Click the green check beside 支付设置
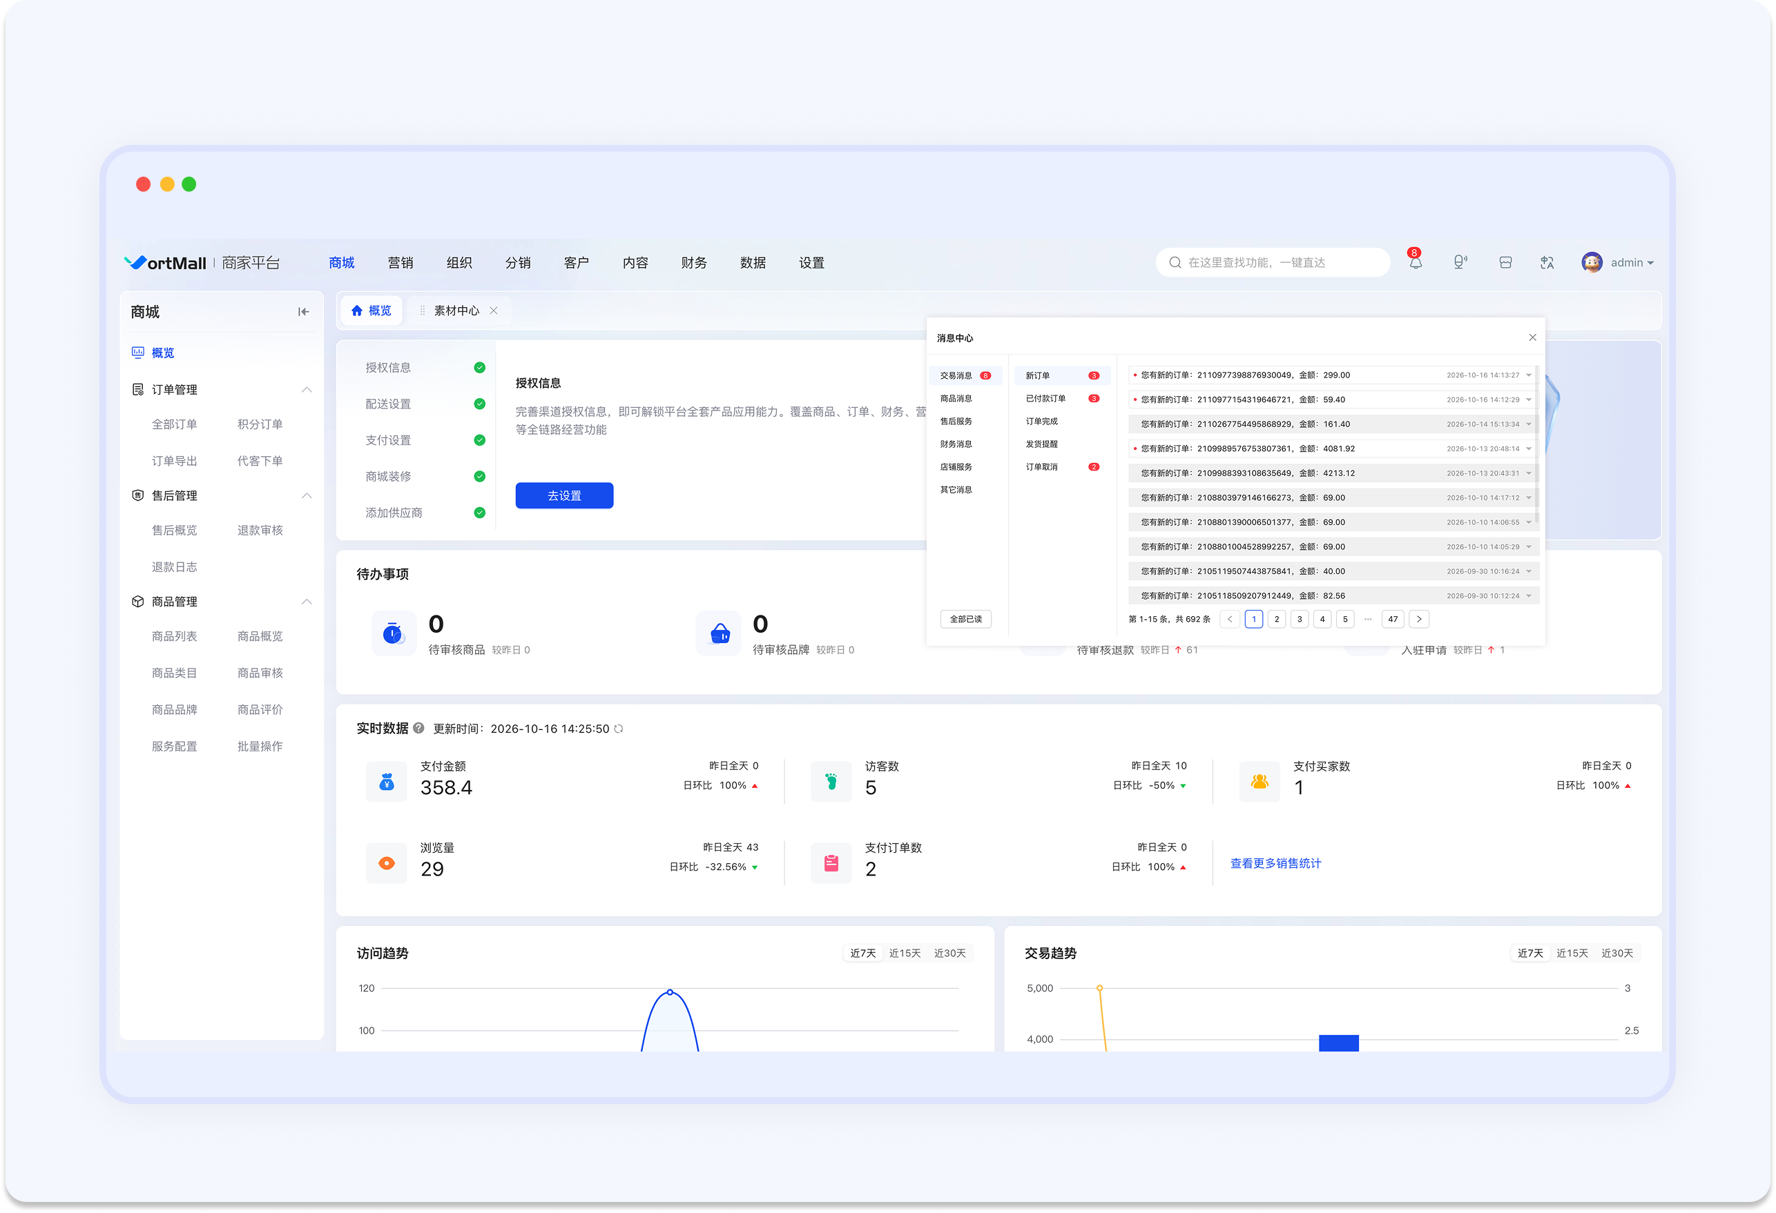Viewport: 1776px width, 1213px height. pyautogui.click(x=479, y=440)
